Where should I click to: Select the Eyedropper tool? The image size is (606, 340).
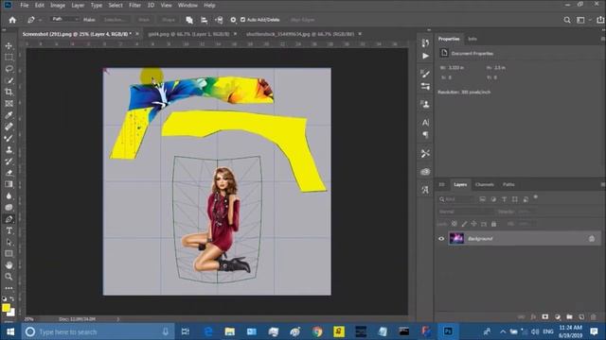(x=9, y=115)
